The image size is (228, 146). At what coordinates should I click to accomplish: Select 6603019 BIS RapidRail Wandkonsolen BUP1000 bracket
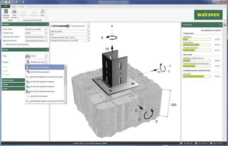coord(45,77)
